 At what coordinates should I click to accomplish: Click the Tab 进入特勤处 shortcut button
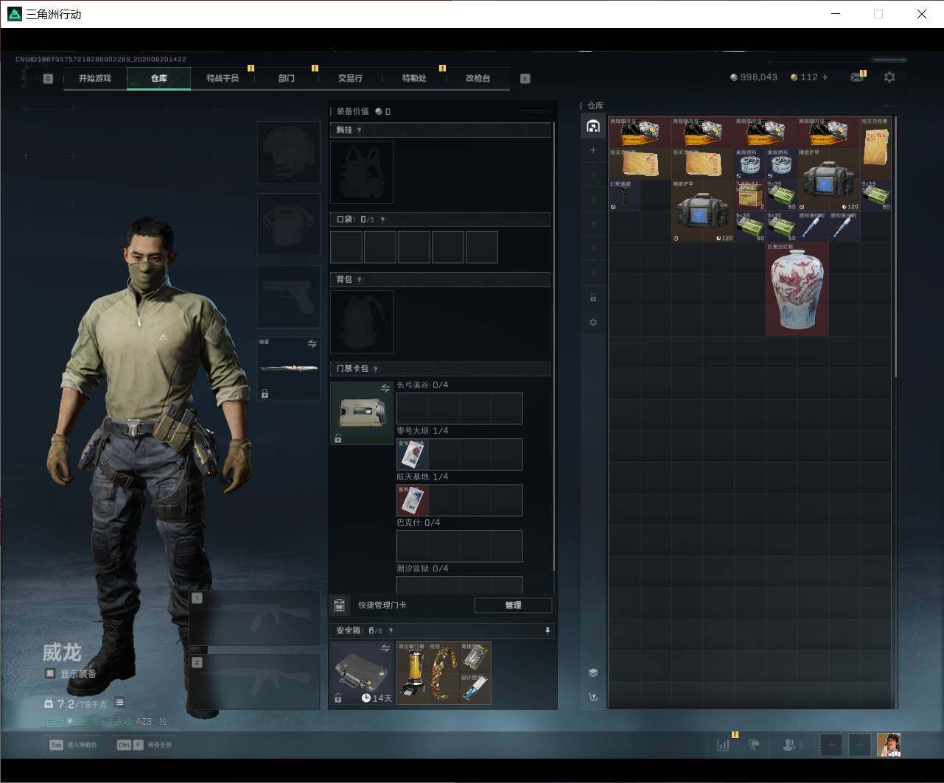coord(73,745)
